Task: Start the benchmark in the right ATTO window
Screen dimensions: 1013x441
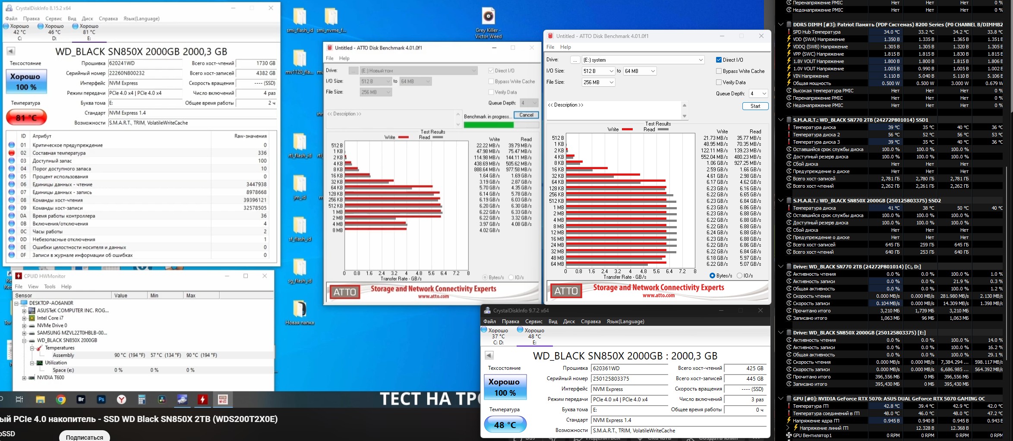Action: point(755,106)
